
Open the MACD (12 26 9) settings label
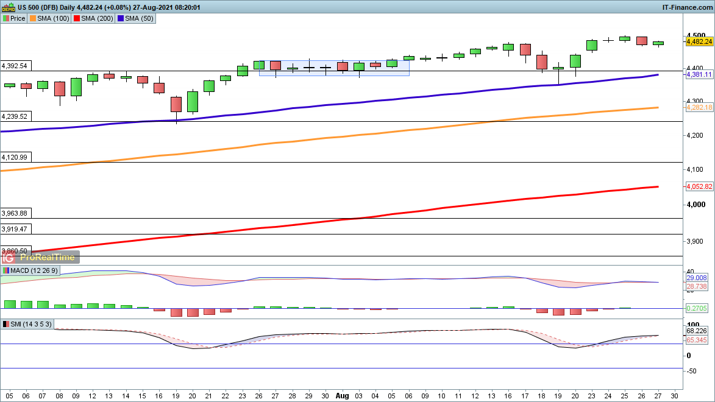pos(34,270)
